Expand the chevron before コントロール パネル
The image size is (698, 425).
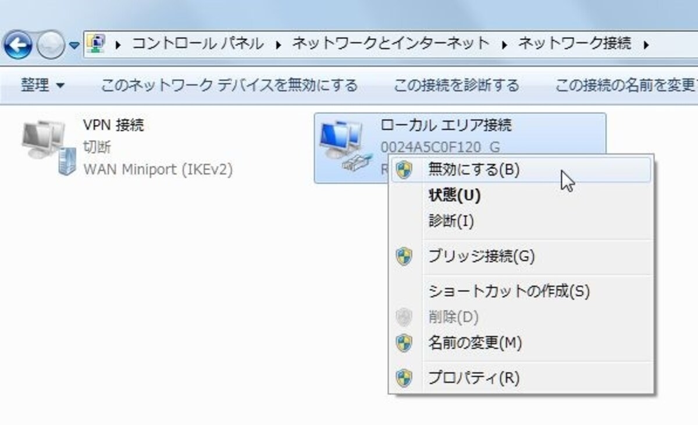point(118,44)
